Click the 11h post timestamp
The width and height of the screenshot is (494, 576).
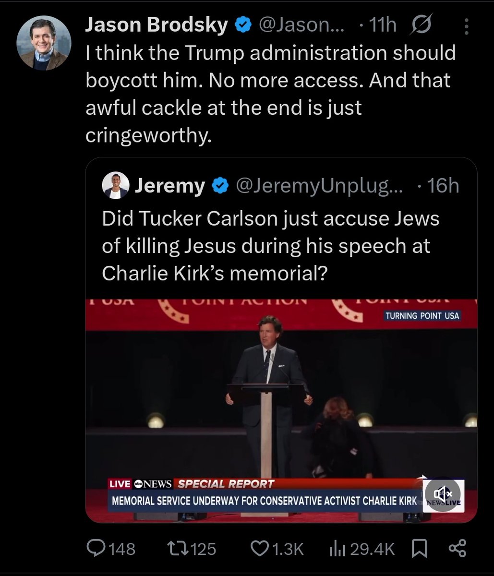(383, 25)
